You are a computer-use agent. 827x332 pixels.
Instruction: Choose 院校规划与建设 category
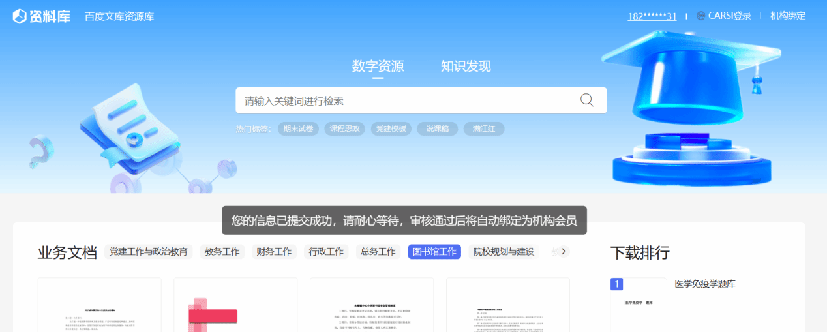click(504, 252)
